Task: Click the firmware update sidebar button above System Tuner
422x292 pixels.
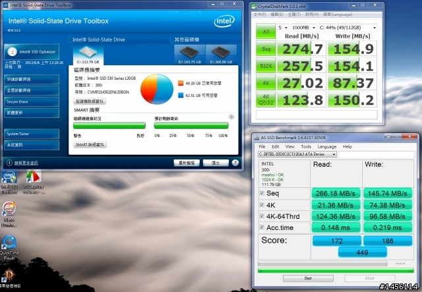Action: [32, 113]
